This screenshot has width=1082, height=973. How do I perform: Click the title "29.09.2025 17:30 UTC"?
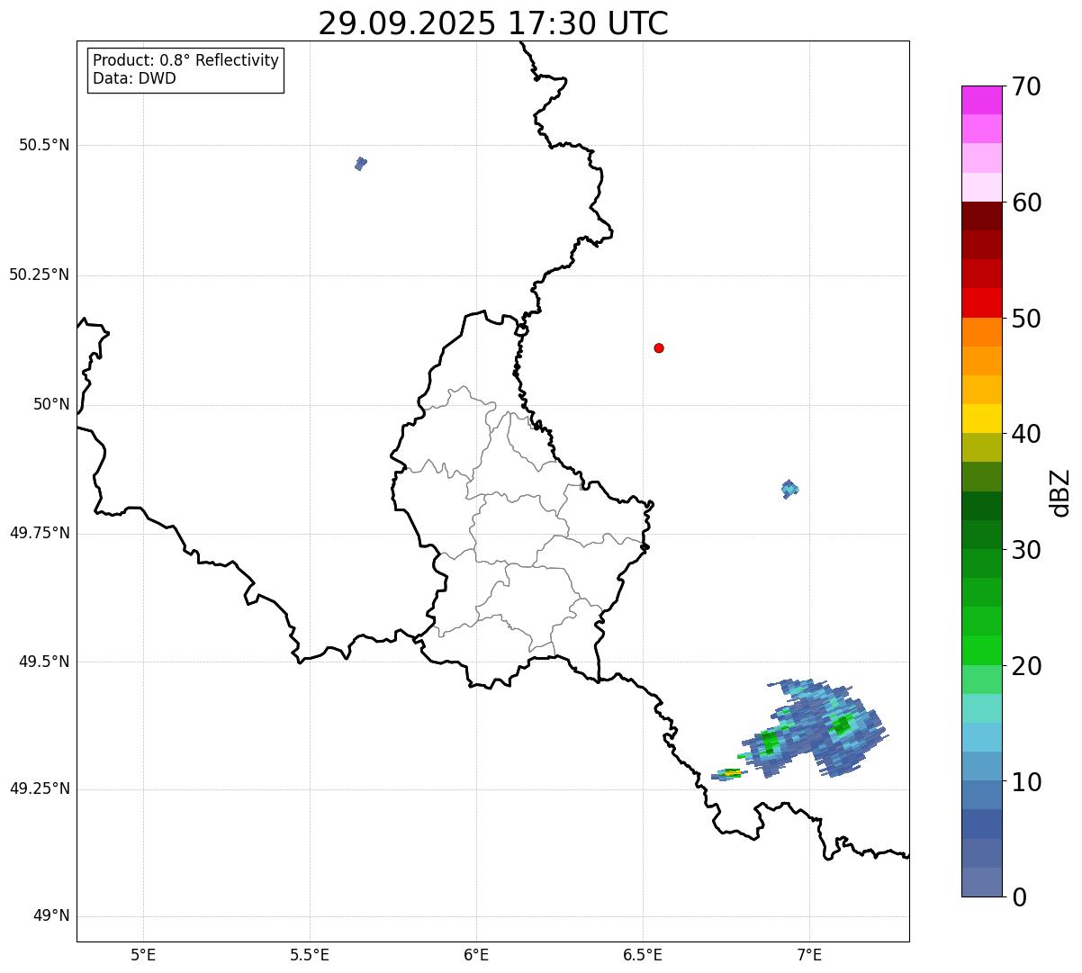(x=493, y=23)
